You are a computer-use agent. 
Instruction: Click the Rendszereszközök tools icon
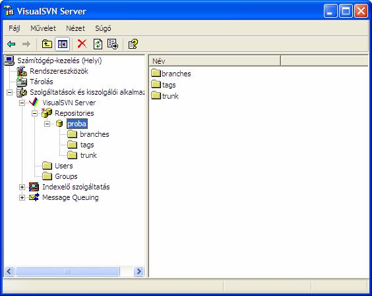click(x=22, y=71)
